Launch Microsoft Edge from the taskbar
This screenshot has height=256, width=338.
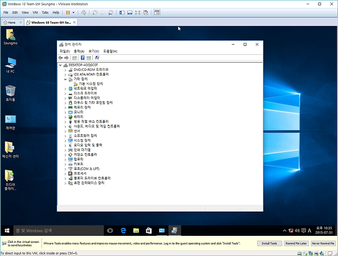point(123,231)
